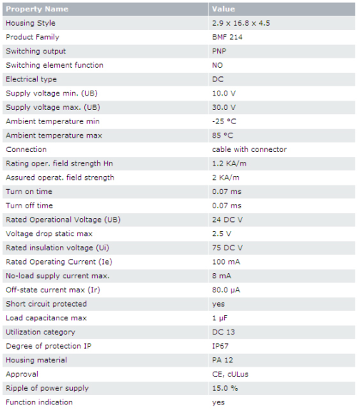Click the cable with connector value
Image resolution: width=357 pixels, height=413 pixels.
[249, 149]
